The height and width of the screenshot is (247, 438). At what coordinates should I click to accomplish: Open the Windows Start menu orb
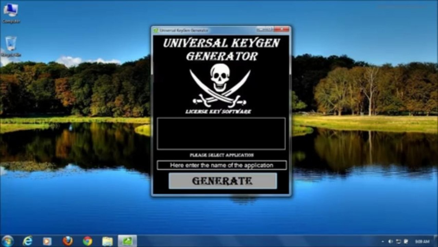(x=7, y=241)
